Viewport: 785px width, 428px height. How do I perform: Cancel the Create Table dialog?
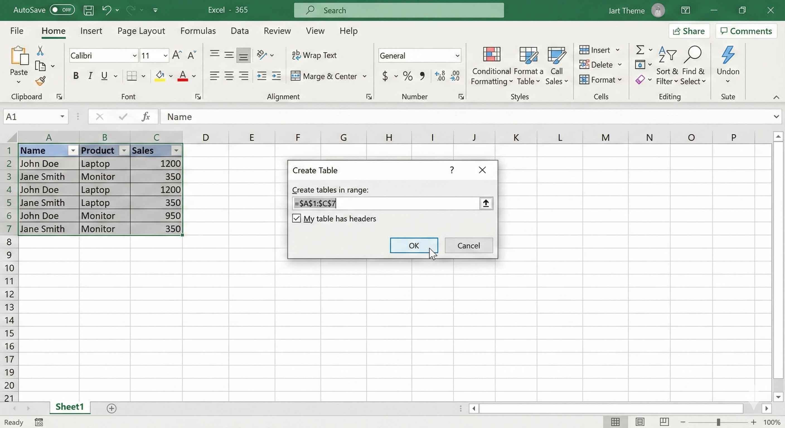pyautogui.click(x=468, y=245)
